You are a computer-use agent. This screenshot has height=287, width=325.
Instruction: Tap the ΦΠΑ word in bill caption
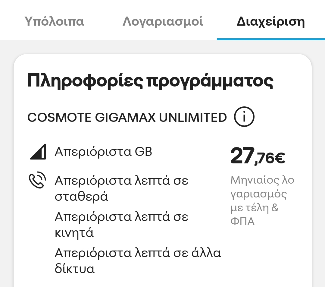pyautogui.click(x=242, y=222)
